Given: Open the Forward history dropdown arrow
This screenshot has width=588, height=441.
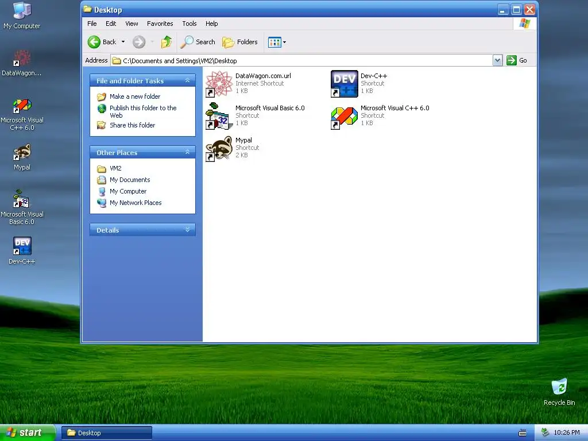Looking at the screenshot, I should (152, 42).
